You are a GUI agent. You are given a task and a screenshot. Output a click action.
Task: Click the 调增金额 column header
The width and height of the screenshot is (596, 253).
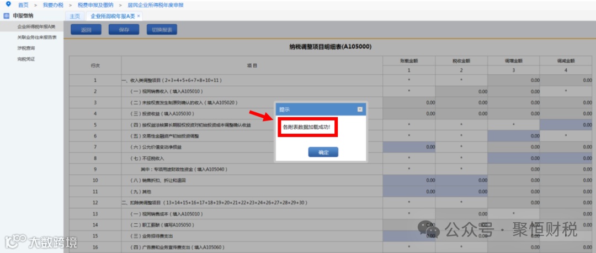514,61
